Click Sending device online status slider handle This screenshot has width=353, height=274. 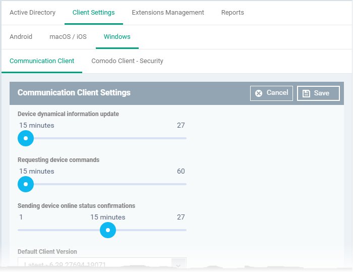pos(108,230)
